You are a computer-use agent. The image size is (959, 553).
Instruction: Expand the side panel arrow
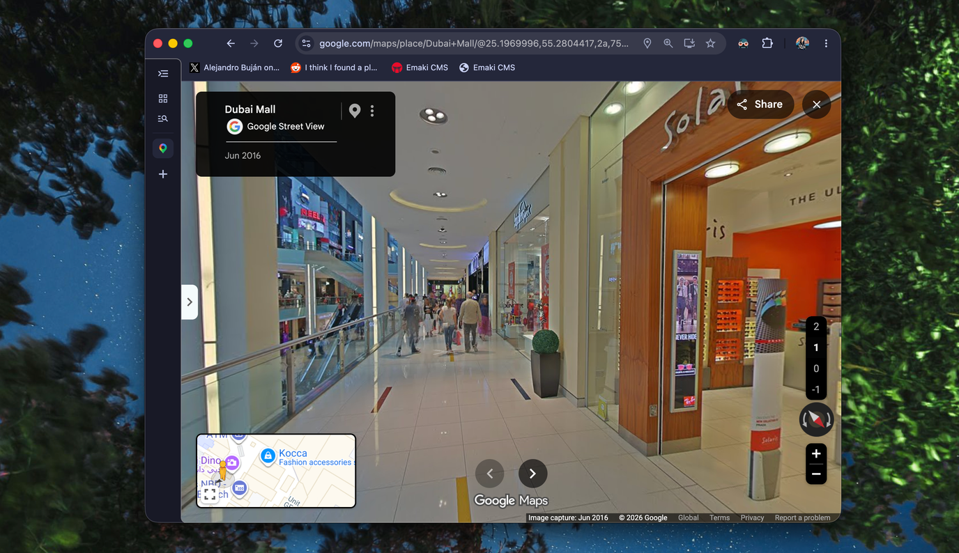[x=190, y=302]
